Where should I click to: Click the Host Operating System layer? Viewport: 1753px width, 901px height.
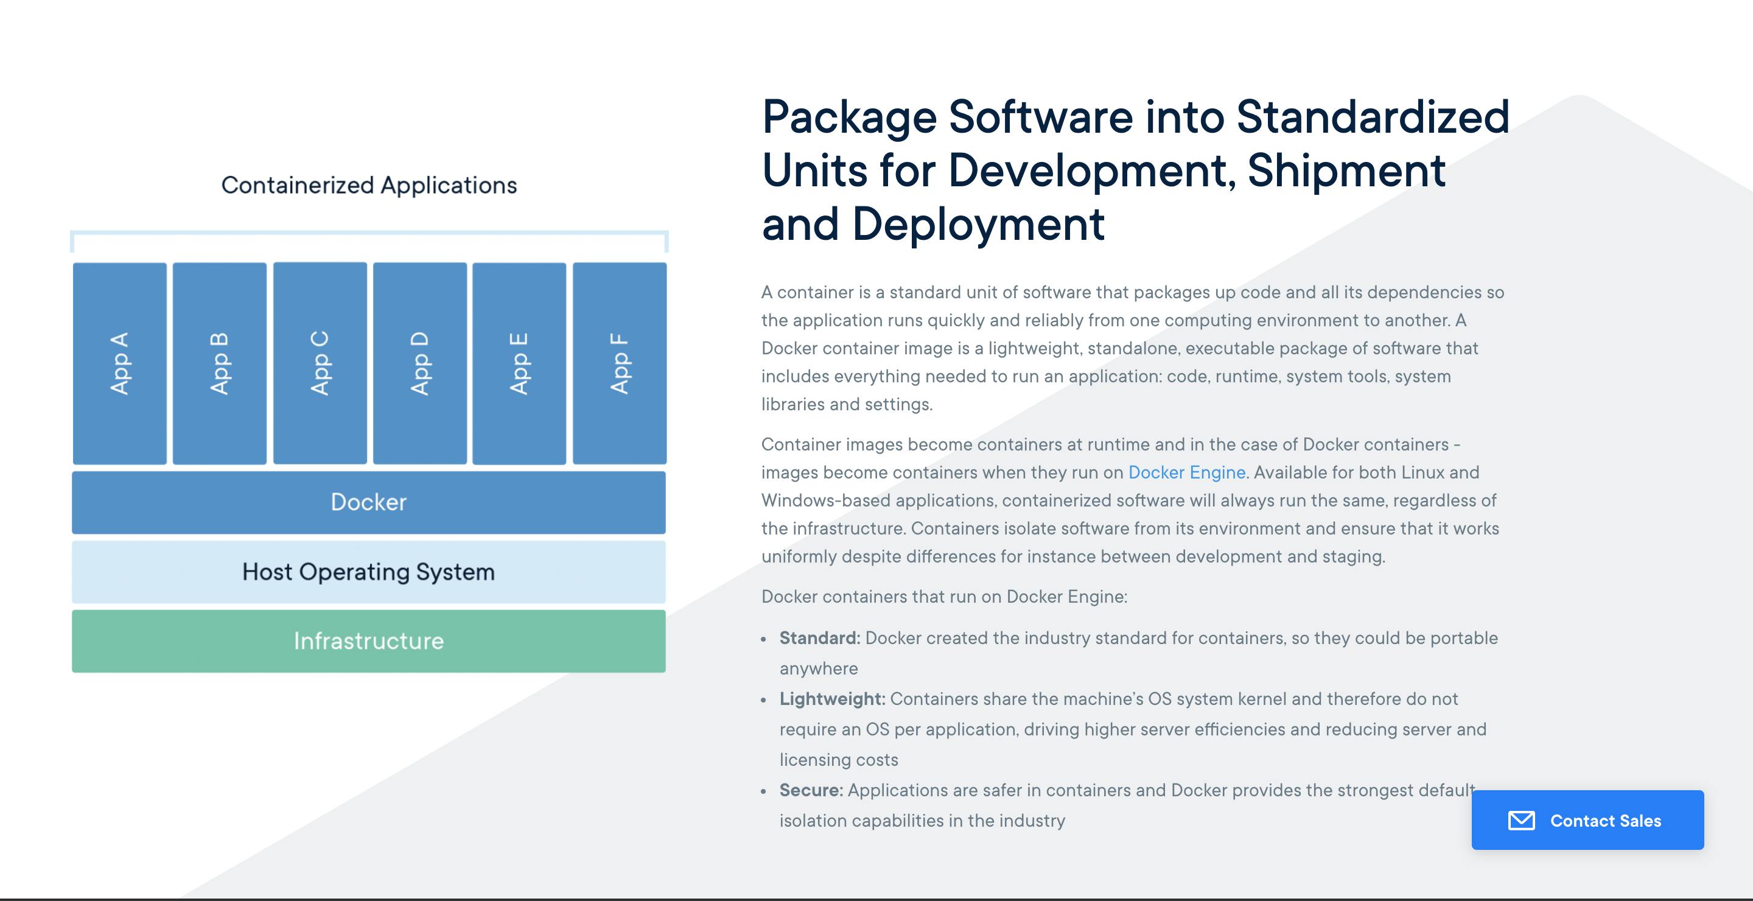[x=368, y=572]
